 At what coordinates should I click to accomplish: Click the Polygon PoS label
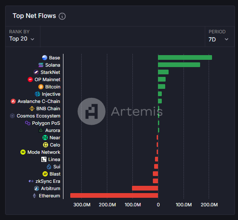[x=46, y=123]
